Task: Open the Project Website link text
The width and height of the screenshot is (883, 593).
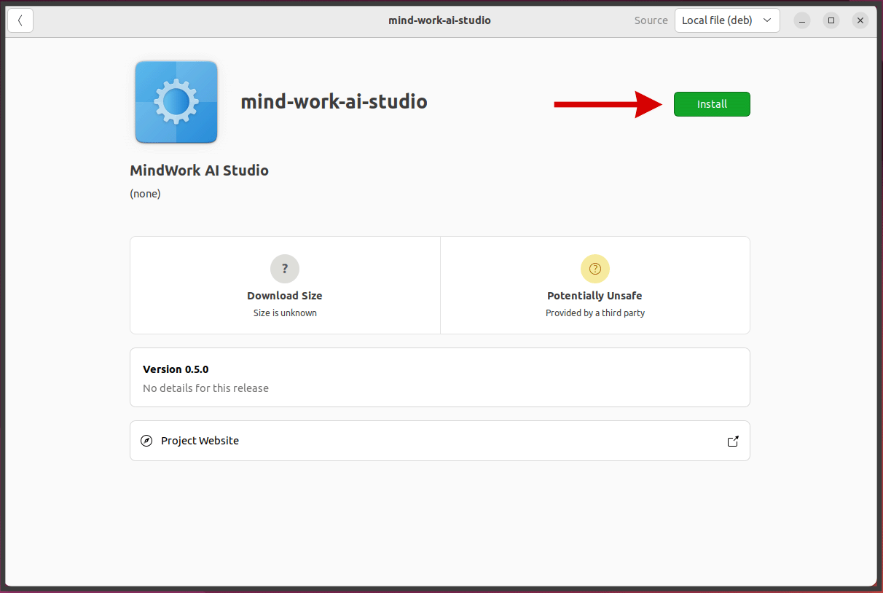Action: pos(200,441)
